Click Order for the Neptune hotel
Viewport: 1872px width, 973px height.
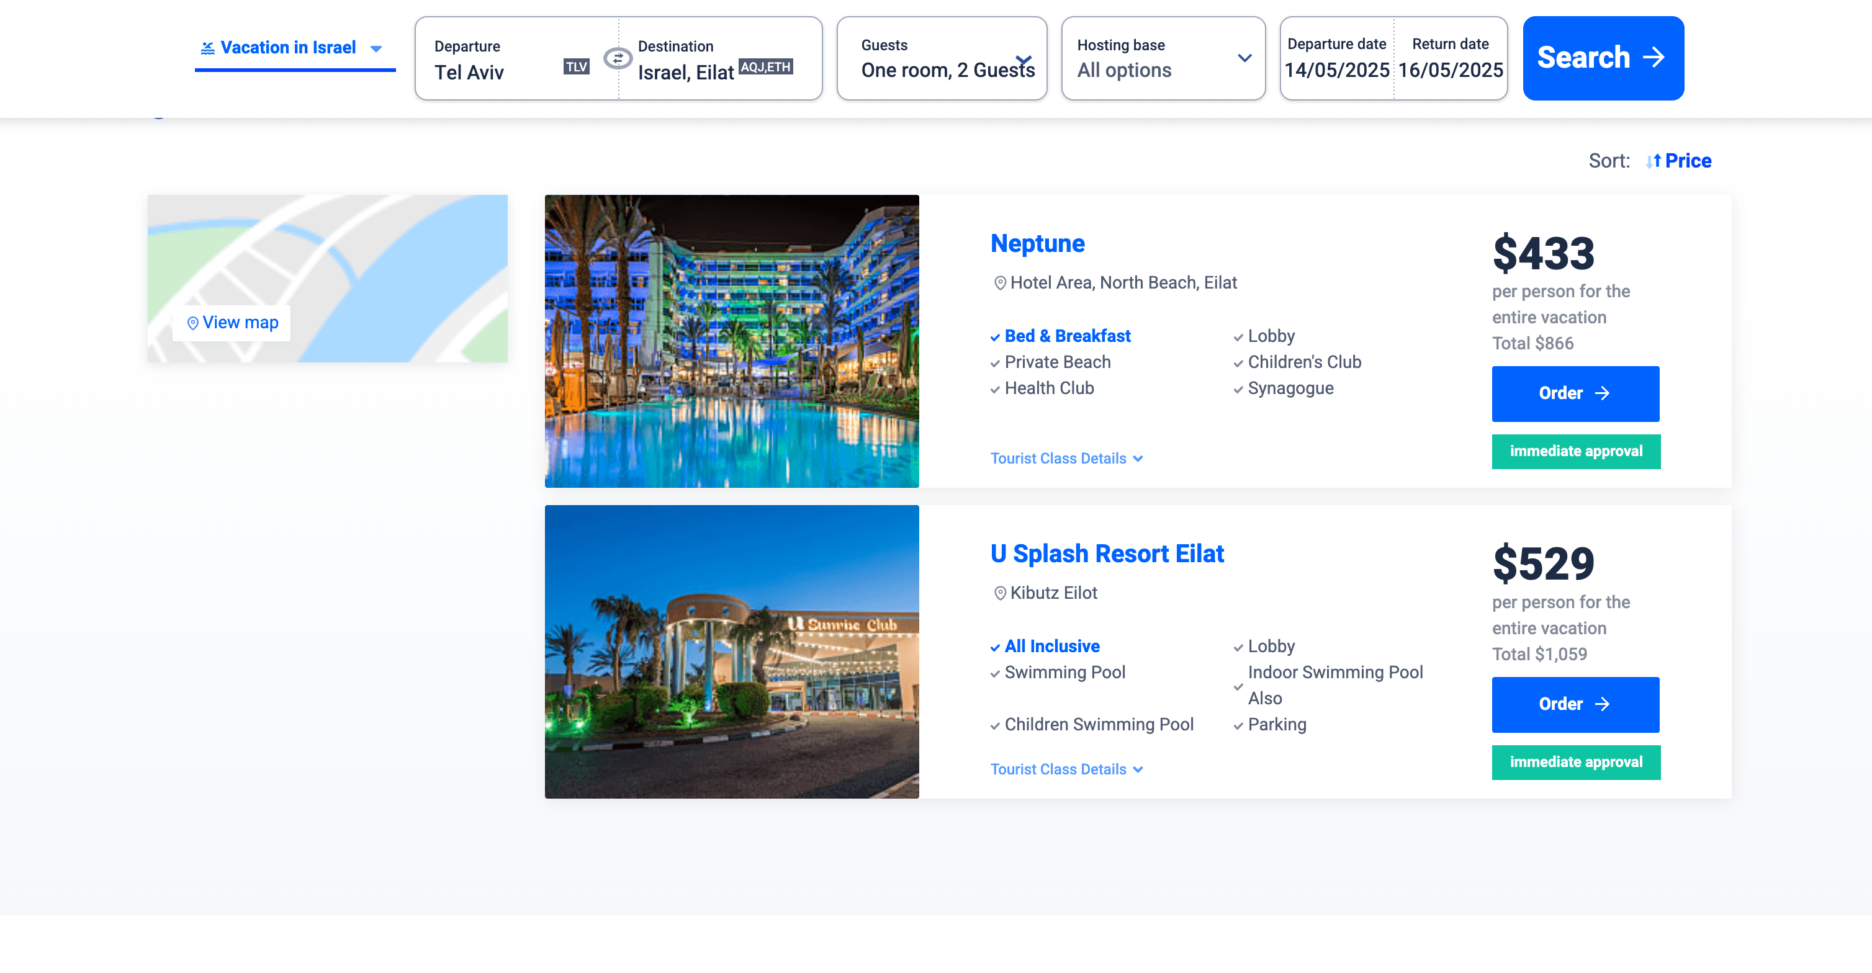1575,394
